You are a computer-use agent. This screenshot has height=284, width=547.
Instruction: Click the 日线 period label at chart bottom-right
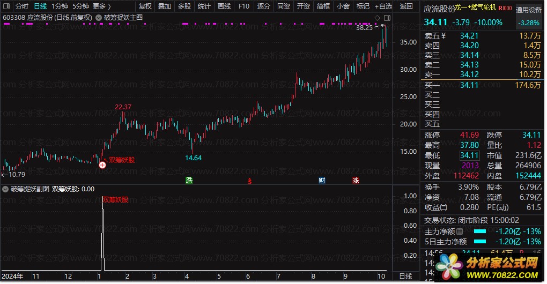point(405,276)
